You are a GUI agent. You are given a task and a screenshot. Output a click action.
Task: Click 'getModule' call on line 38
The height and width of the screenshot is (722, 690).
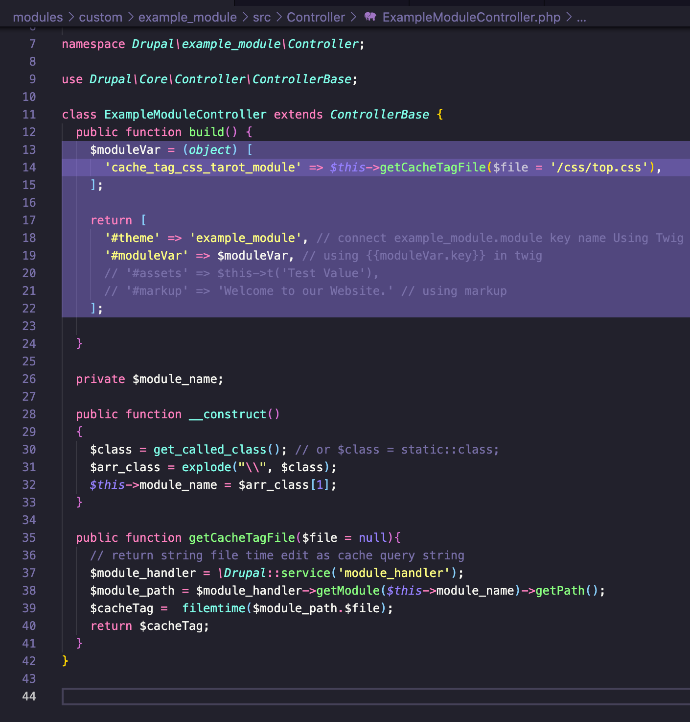[347, 591]
